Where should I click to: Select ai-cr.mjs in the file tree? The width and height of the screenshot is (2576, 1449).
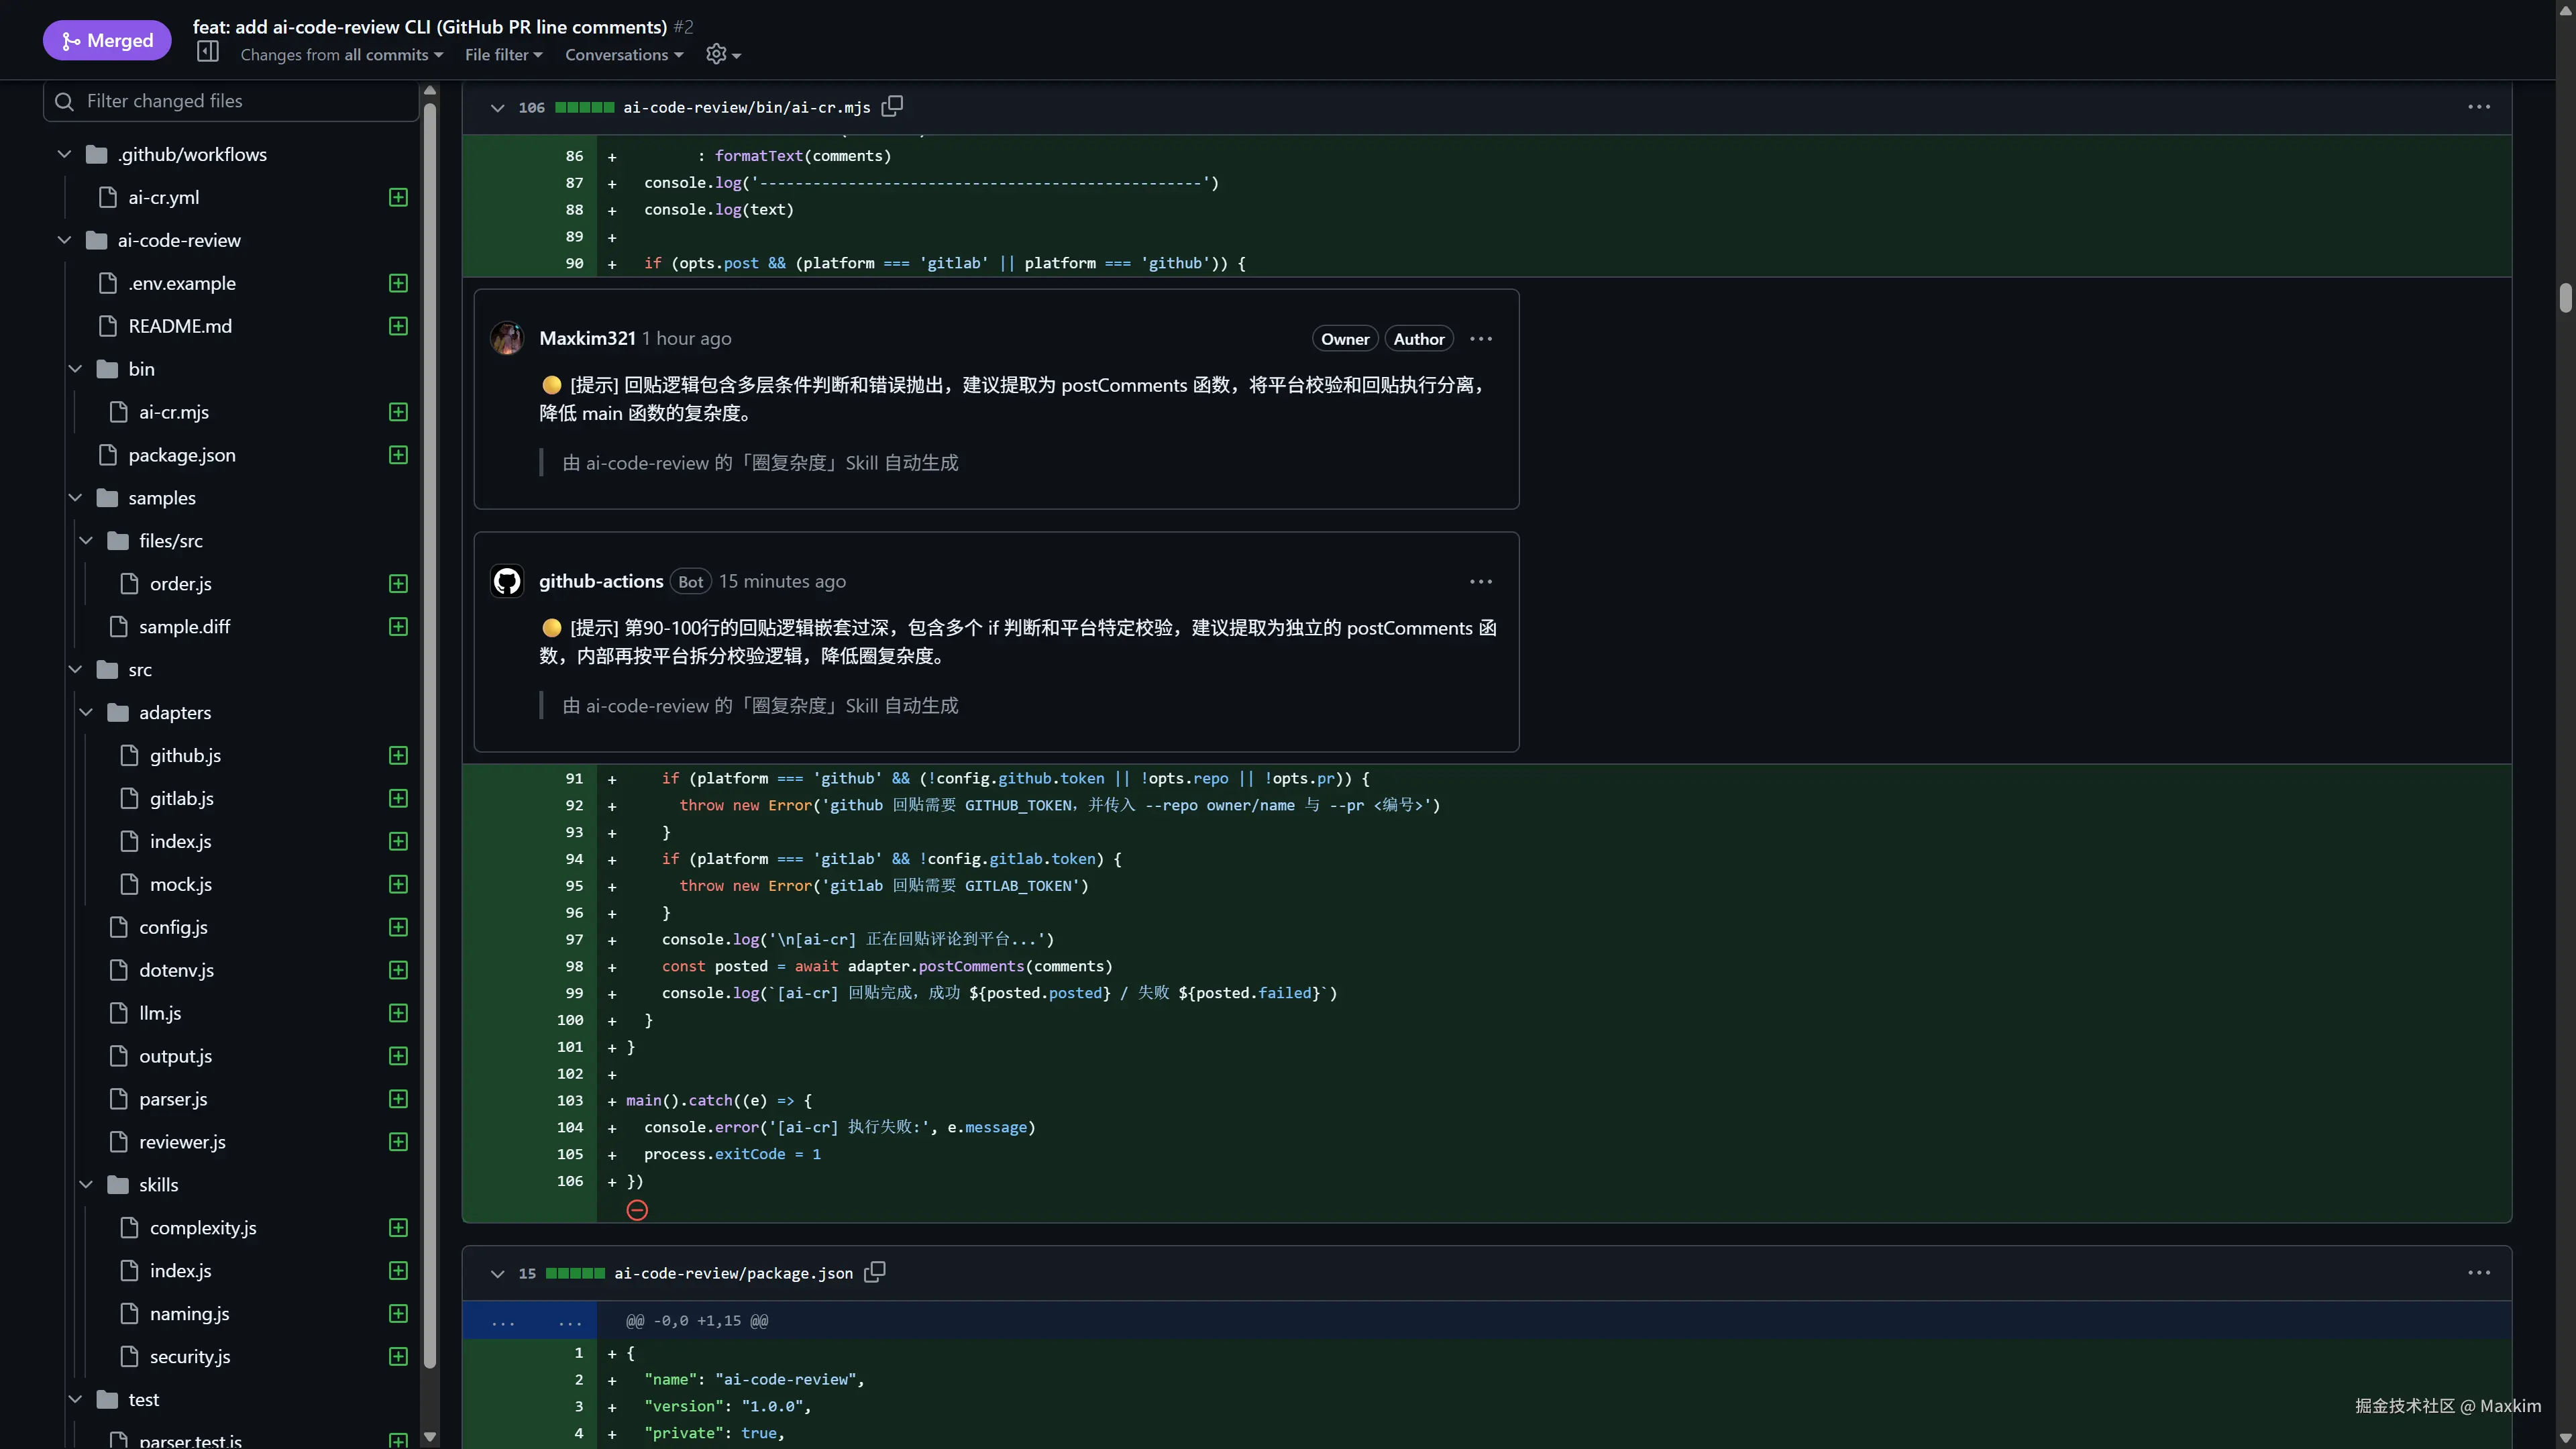[x=174, y=412]
